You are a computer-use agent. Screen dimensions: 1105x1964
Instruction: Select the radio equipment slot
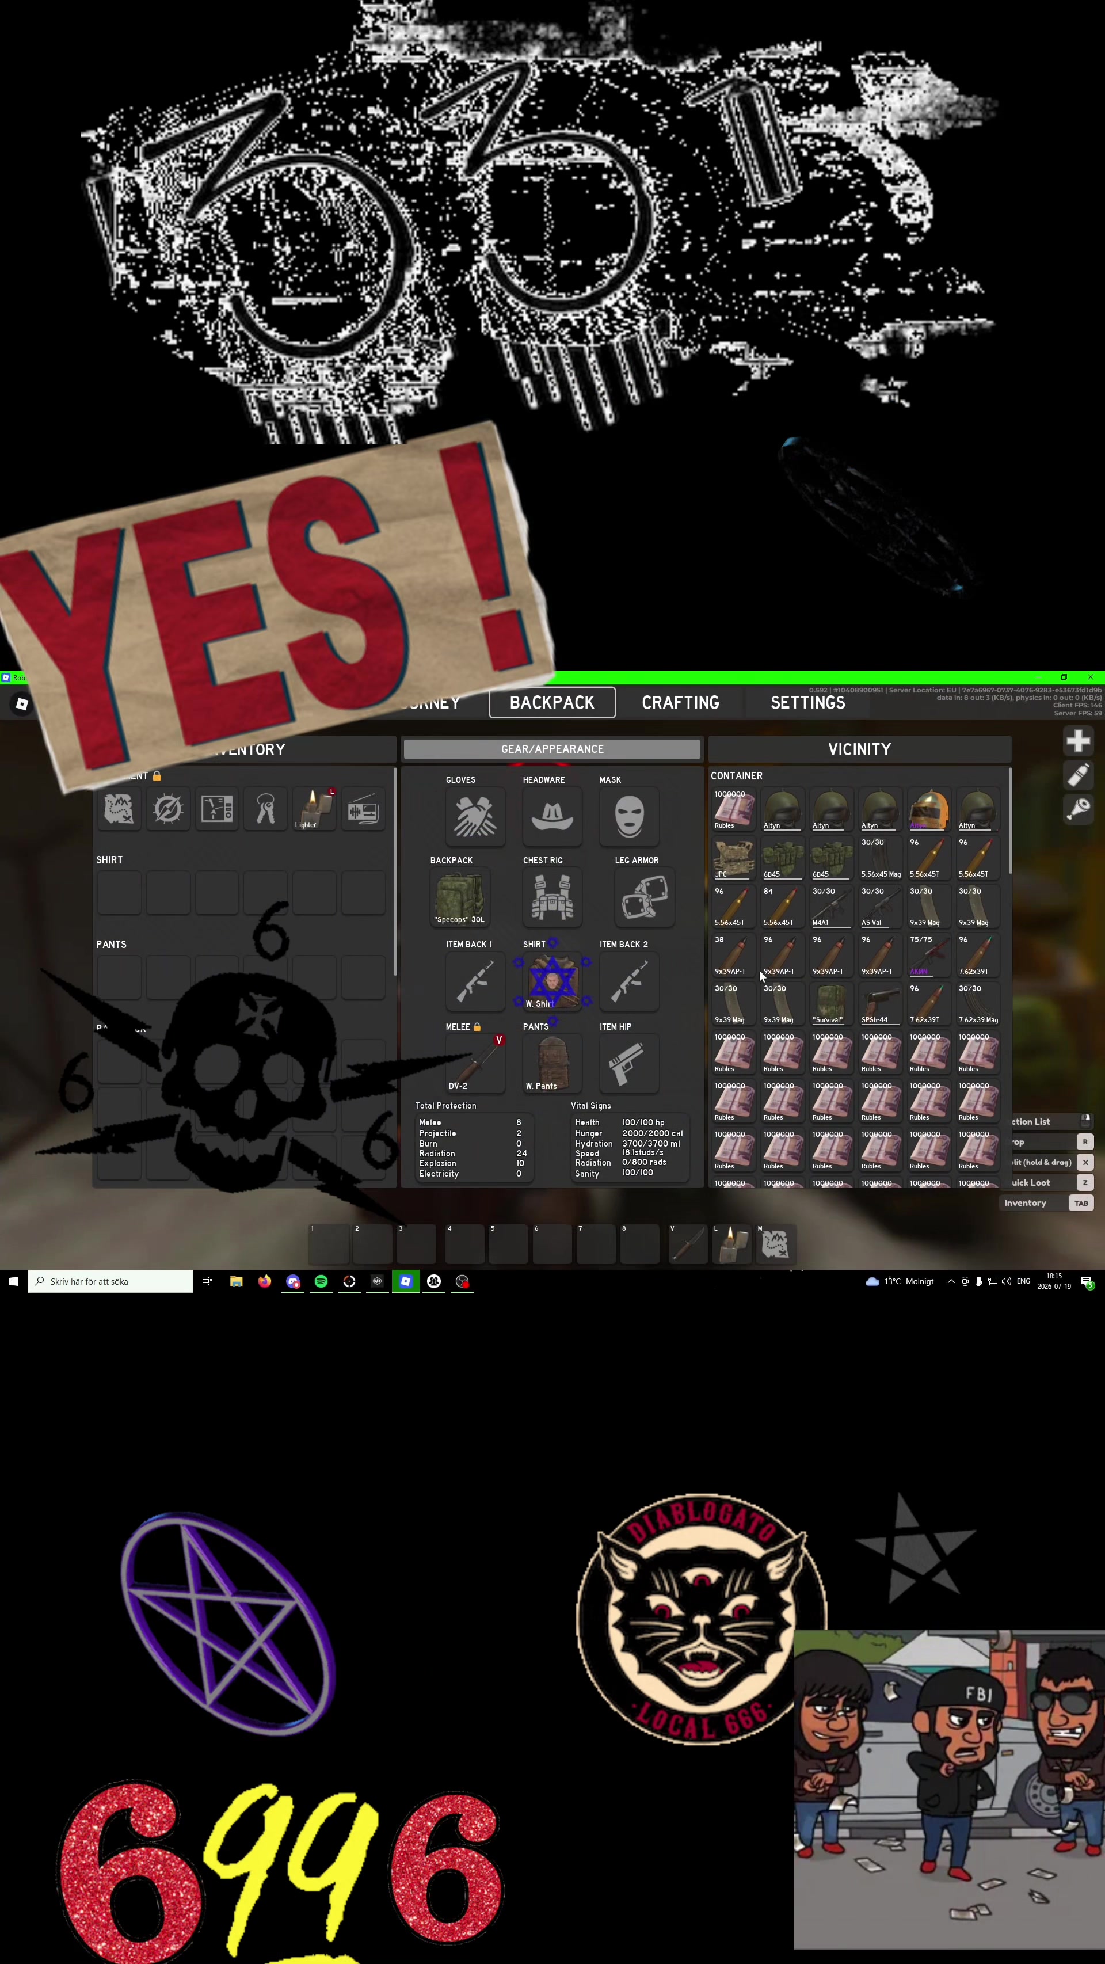coord(363,809)
